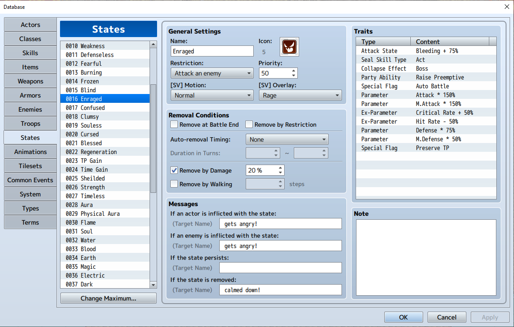The width and height of the screenshot is (514, 327).
Task: Click Change Maximum button
Action: [x=108, y=298]
